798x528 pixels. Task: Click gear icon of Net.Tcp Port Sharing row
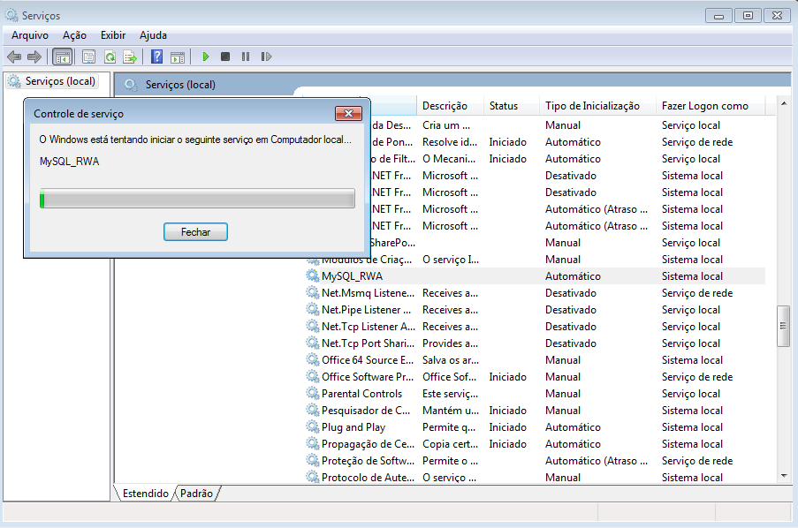point(312,343)
